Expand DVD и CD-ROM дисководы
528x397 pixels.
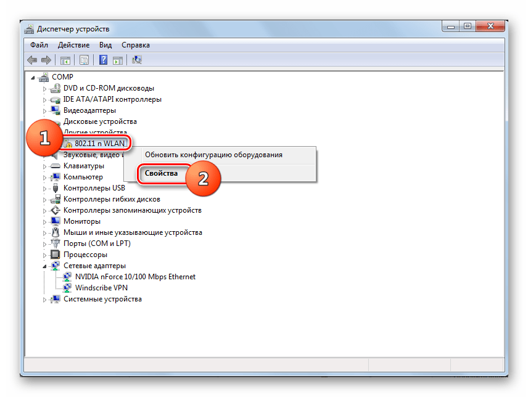click(44, 89)
